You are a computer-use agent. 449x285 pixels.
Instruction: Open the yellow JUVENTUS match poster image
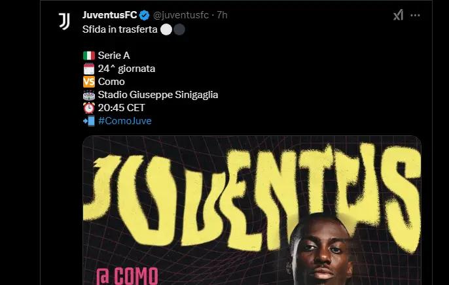pos(252,210)
